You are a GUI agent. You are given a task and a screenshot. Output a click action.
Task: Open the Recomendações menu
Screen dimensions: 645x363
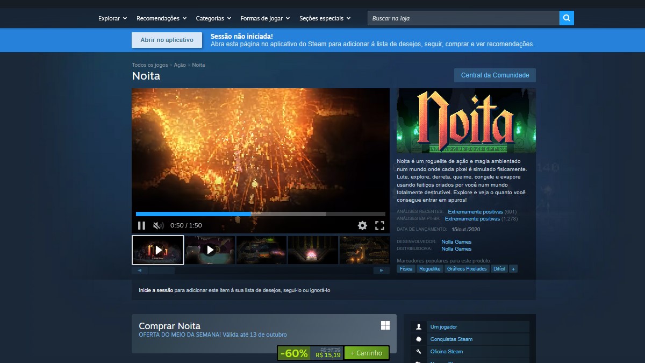coord(161,18)
